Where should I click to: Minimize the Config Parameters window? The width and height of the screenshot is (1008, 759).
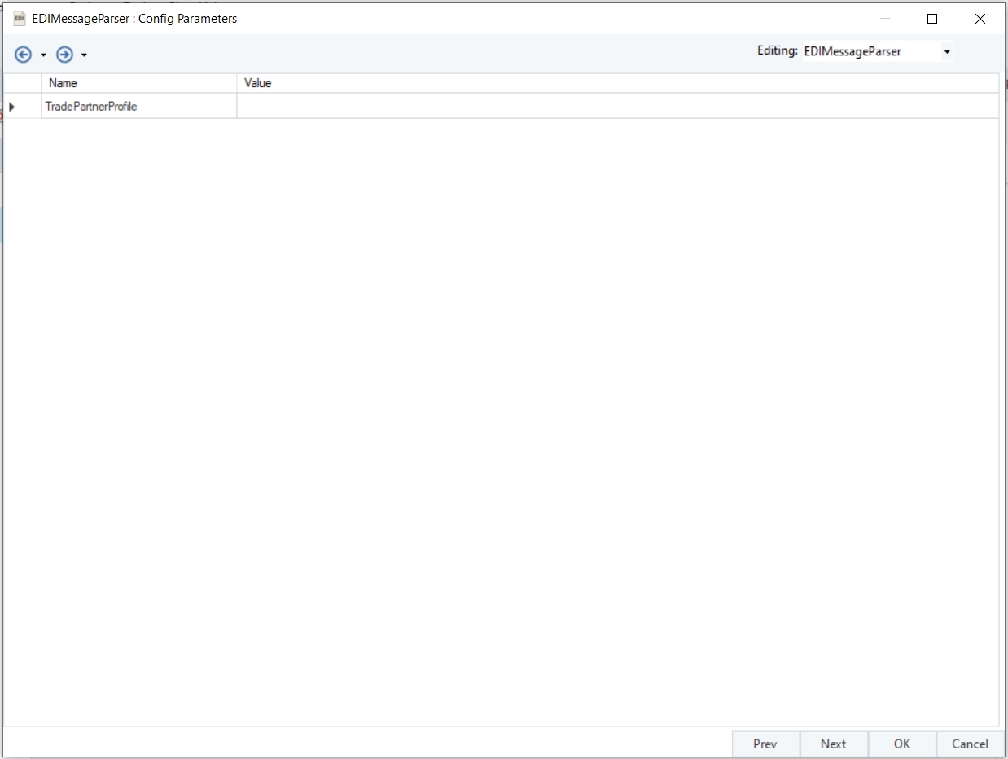coord(885,19)
